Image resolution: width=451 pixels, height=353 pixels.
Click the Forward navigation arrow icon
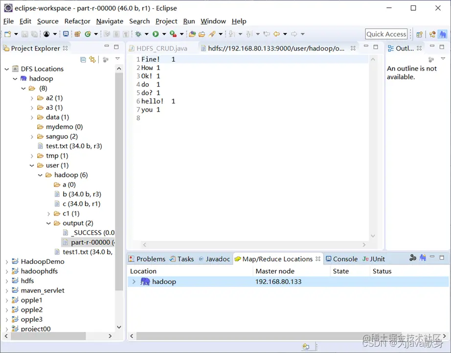click(x=294, y=34)
